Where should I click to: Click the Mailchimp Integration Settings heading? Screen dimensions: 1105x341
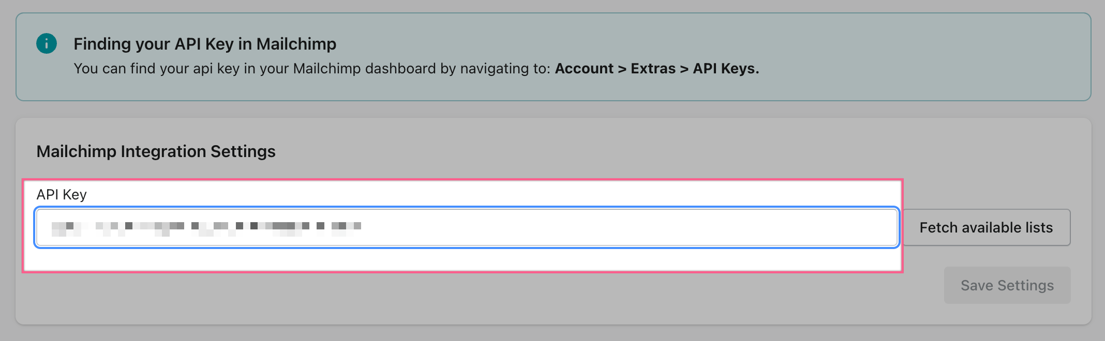tap(156, 151)
